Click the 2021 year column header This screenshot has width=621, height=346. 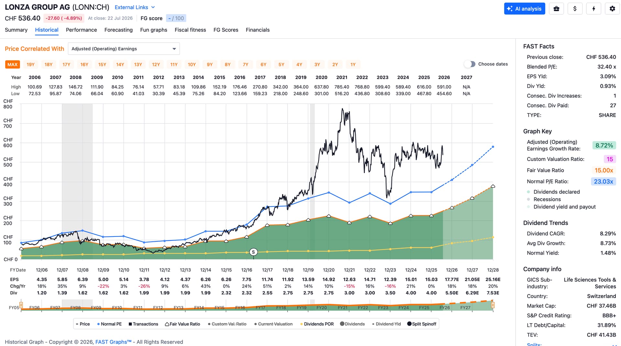(x=342, y=77)
